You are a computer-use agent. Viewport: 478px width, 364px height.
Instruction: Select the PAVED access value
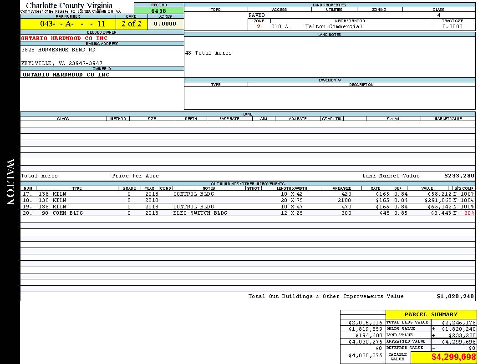(257, 15)
